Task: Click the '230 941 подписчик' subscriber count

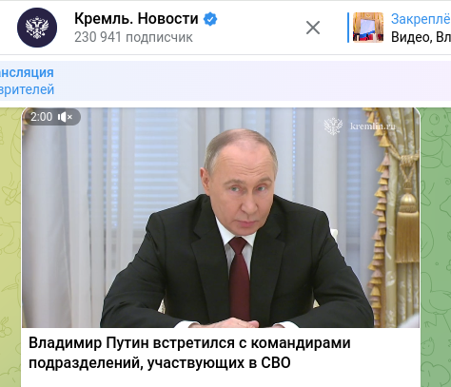Action: coord(133,37)
